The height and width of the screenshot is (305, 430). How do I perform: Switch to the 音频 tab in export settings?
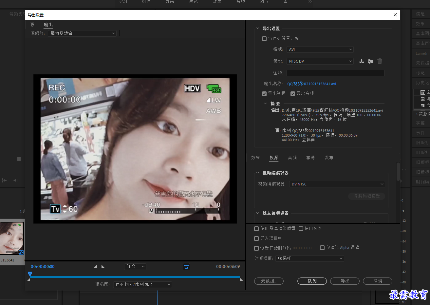pyautogui.click(x=292, y=158)
